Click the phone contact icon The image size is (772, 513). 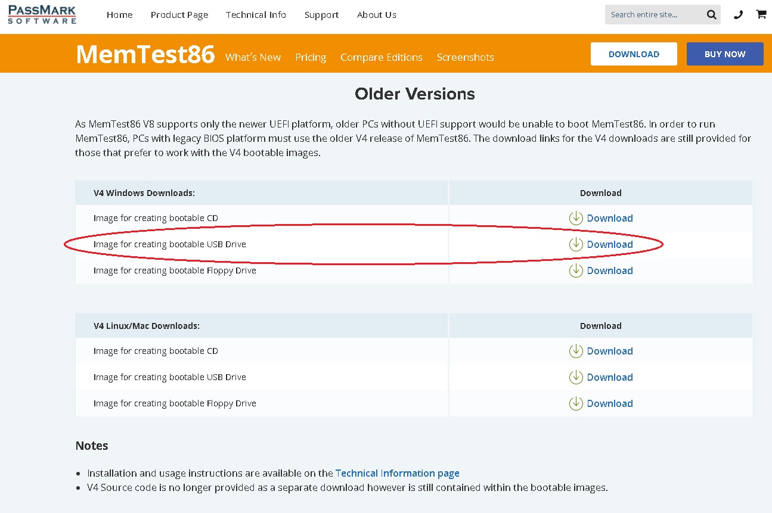click(x=738, y=15)
